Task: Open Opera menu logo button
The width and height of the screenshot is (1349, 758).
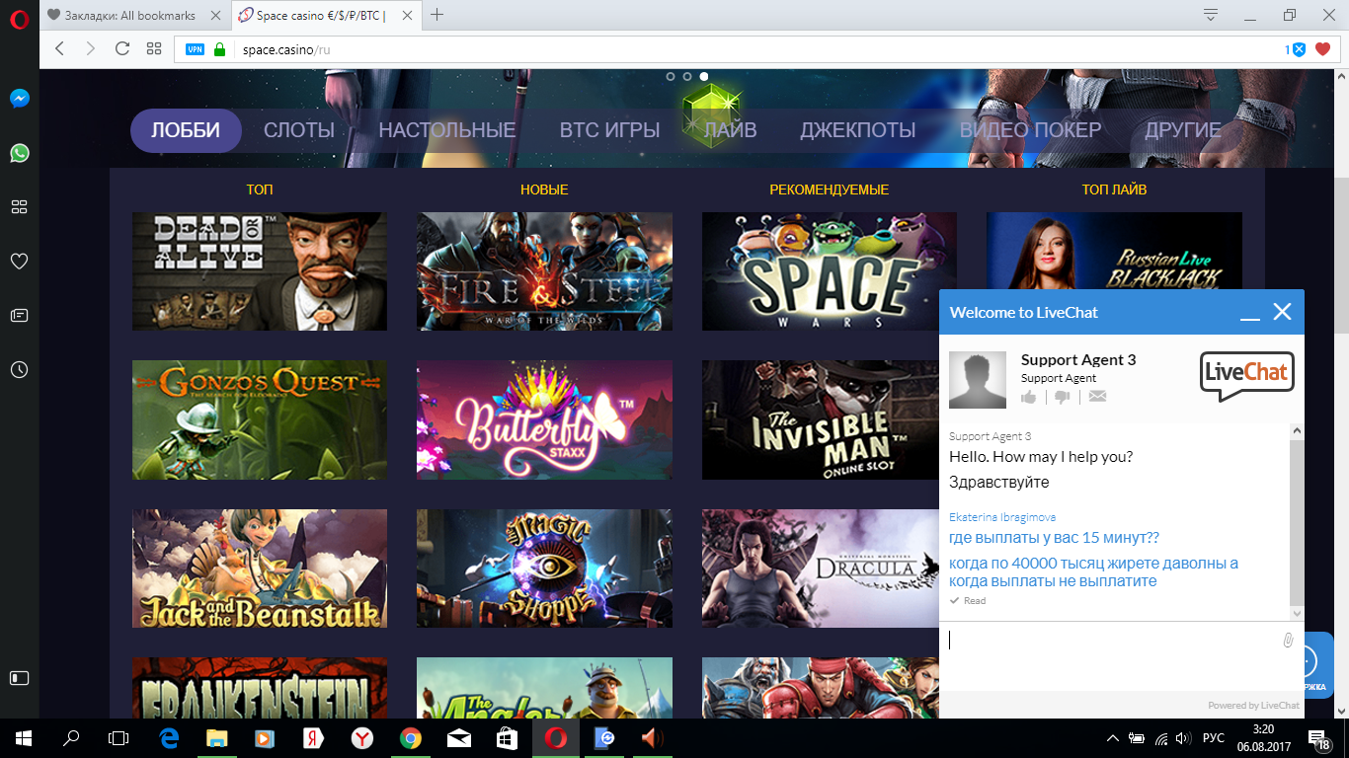Action: [19, 18]
